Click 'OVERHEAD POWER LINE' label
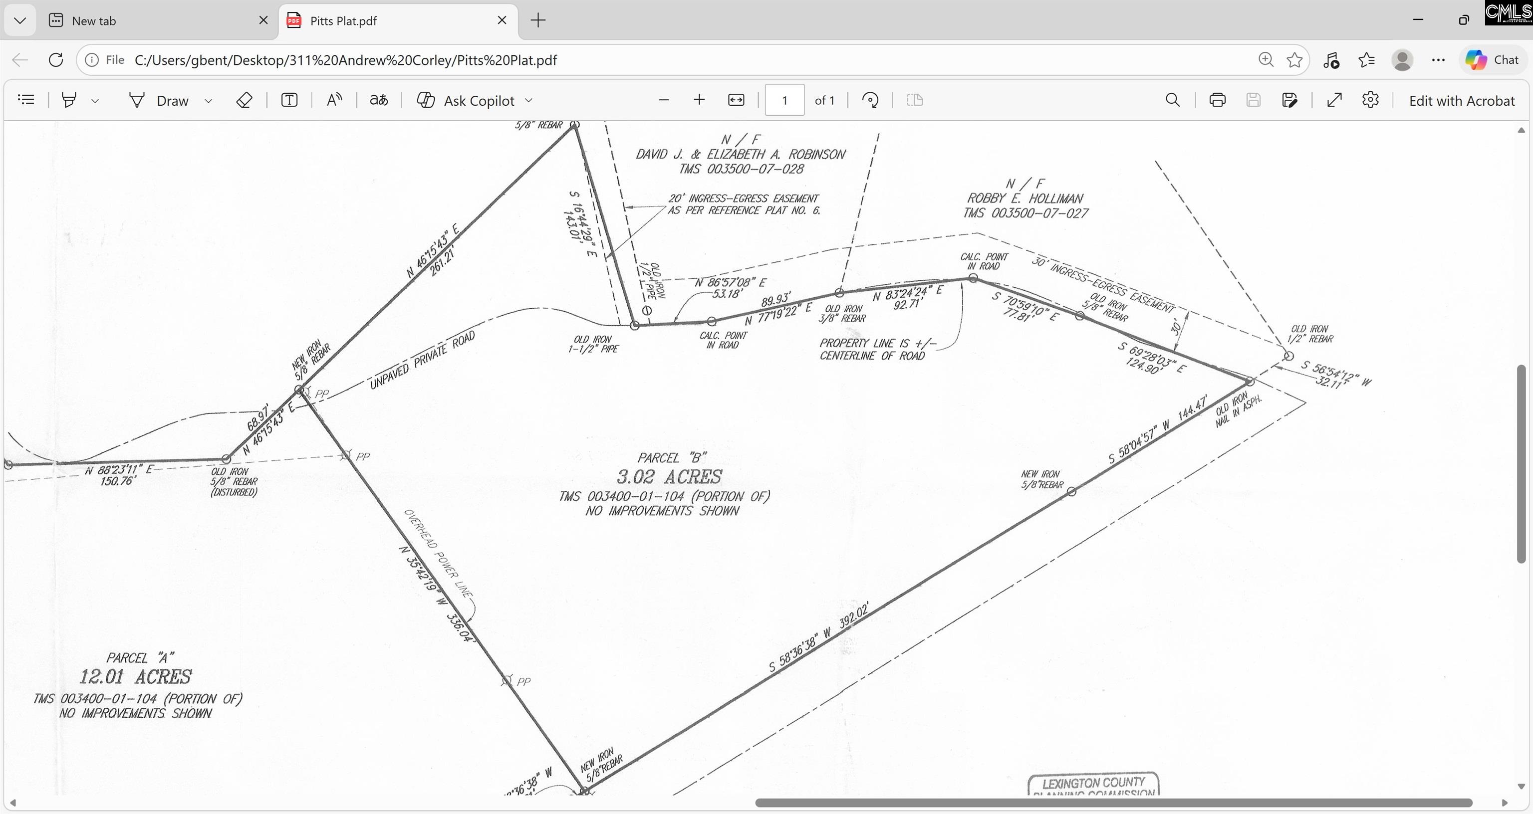Viewport: 1533px width, 814px height. pyautogui.click(x=439, y=553)
